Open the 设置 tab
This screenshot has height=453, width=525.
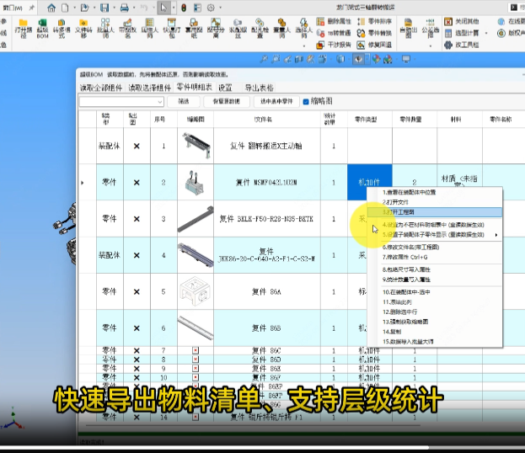[x=225, y=88]
